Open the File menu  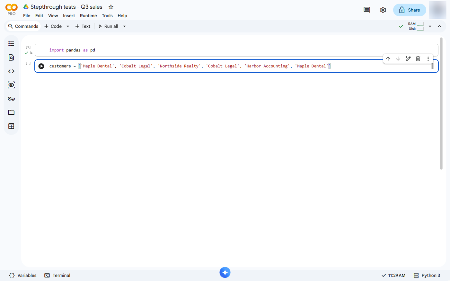pyautogui.click(x=27, y=16)
